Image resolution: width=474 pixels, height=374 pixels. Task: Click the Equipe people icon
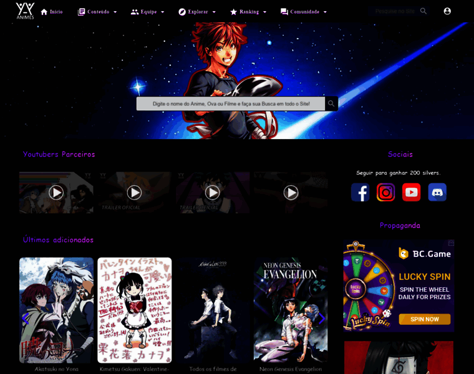click(x=135, y=12)
